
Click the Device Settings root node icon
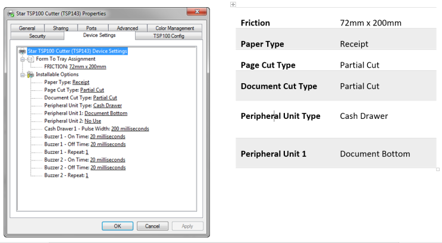click(x=23, y=51)
